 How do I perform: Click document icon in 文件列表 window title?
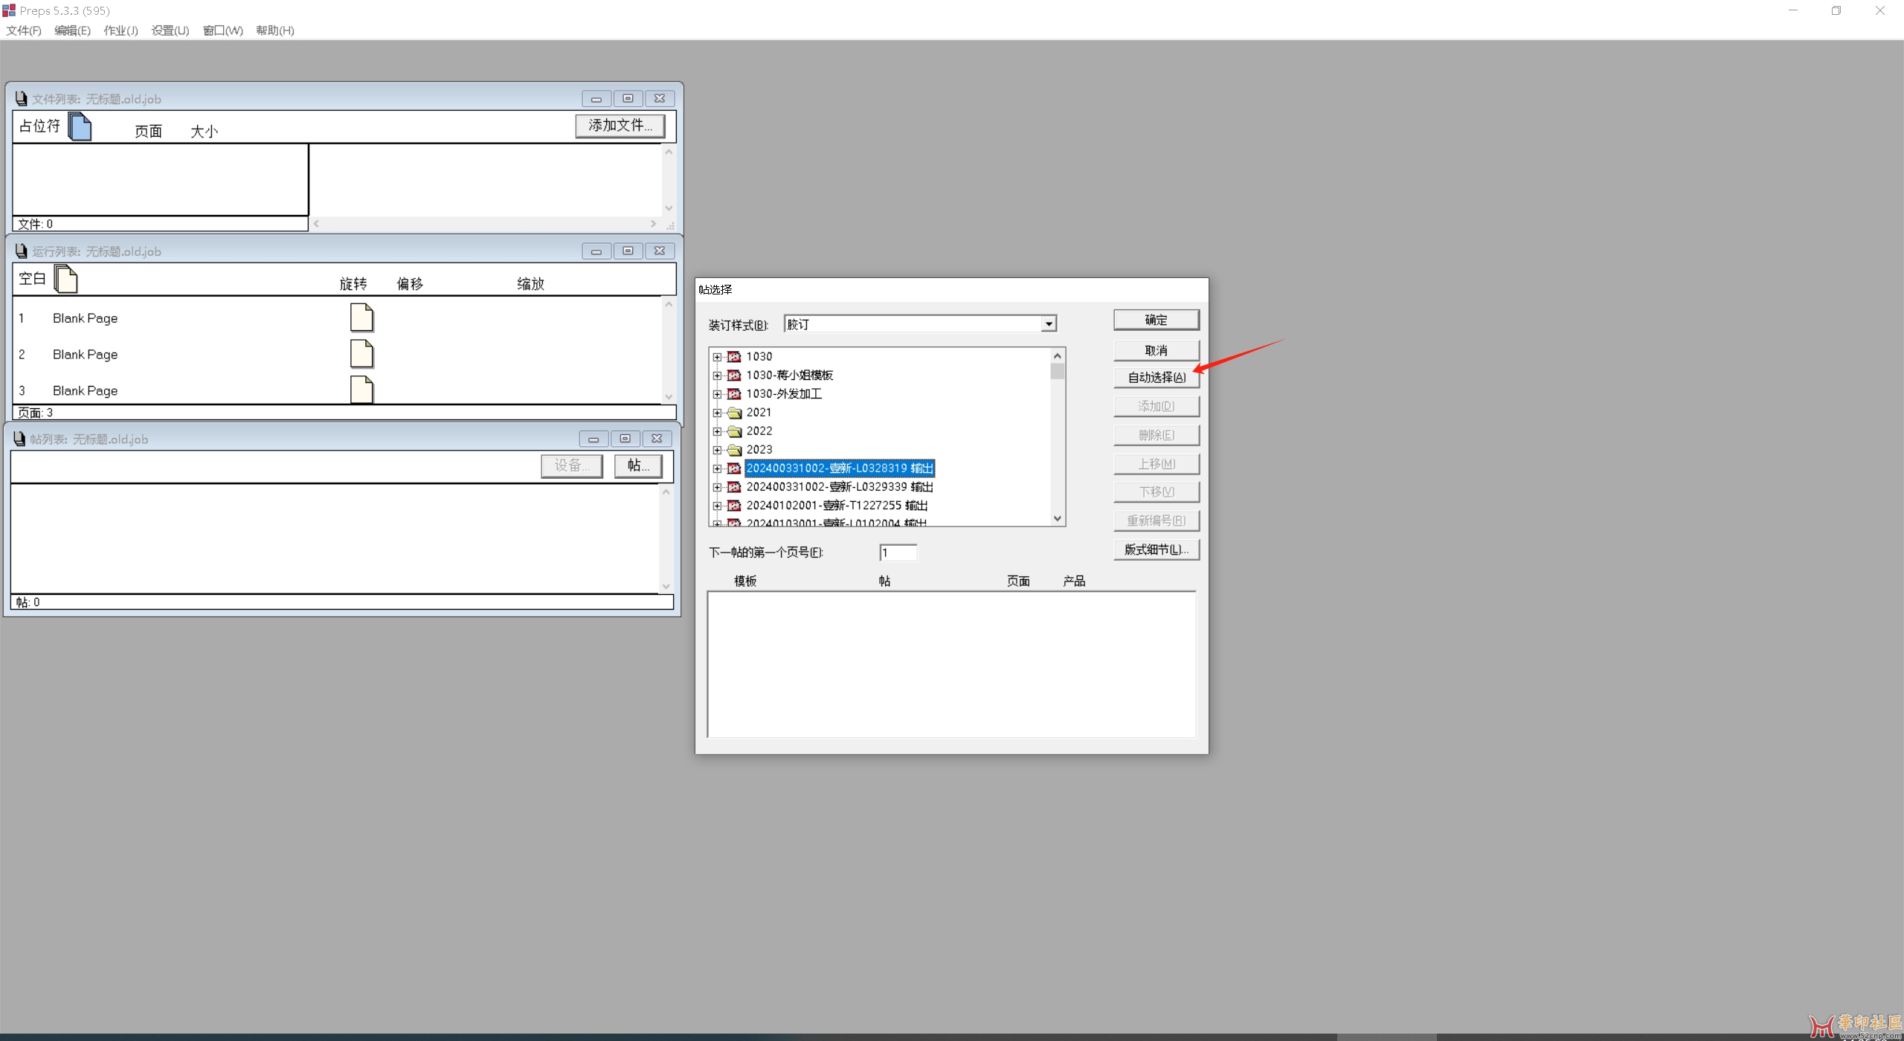tap(21, 99)
